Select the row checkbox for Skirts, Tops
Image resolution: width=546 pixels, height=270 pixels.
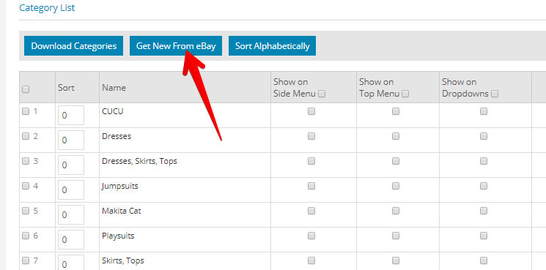click(x=26, y=260)
